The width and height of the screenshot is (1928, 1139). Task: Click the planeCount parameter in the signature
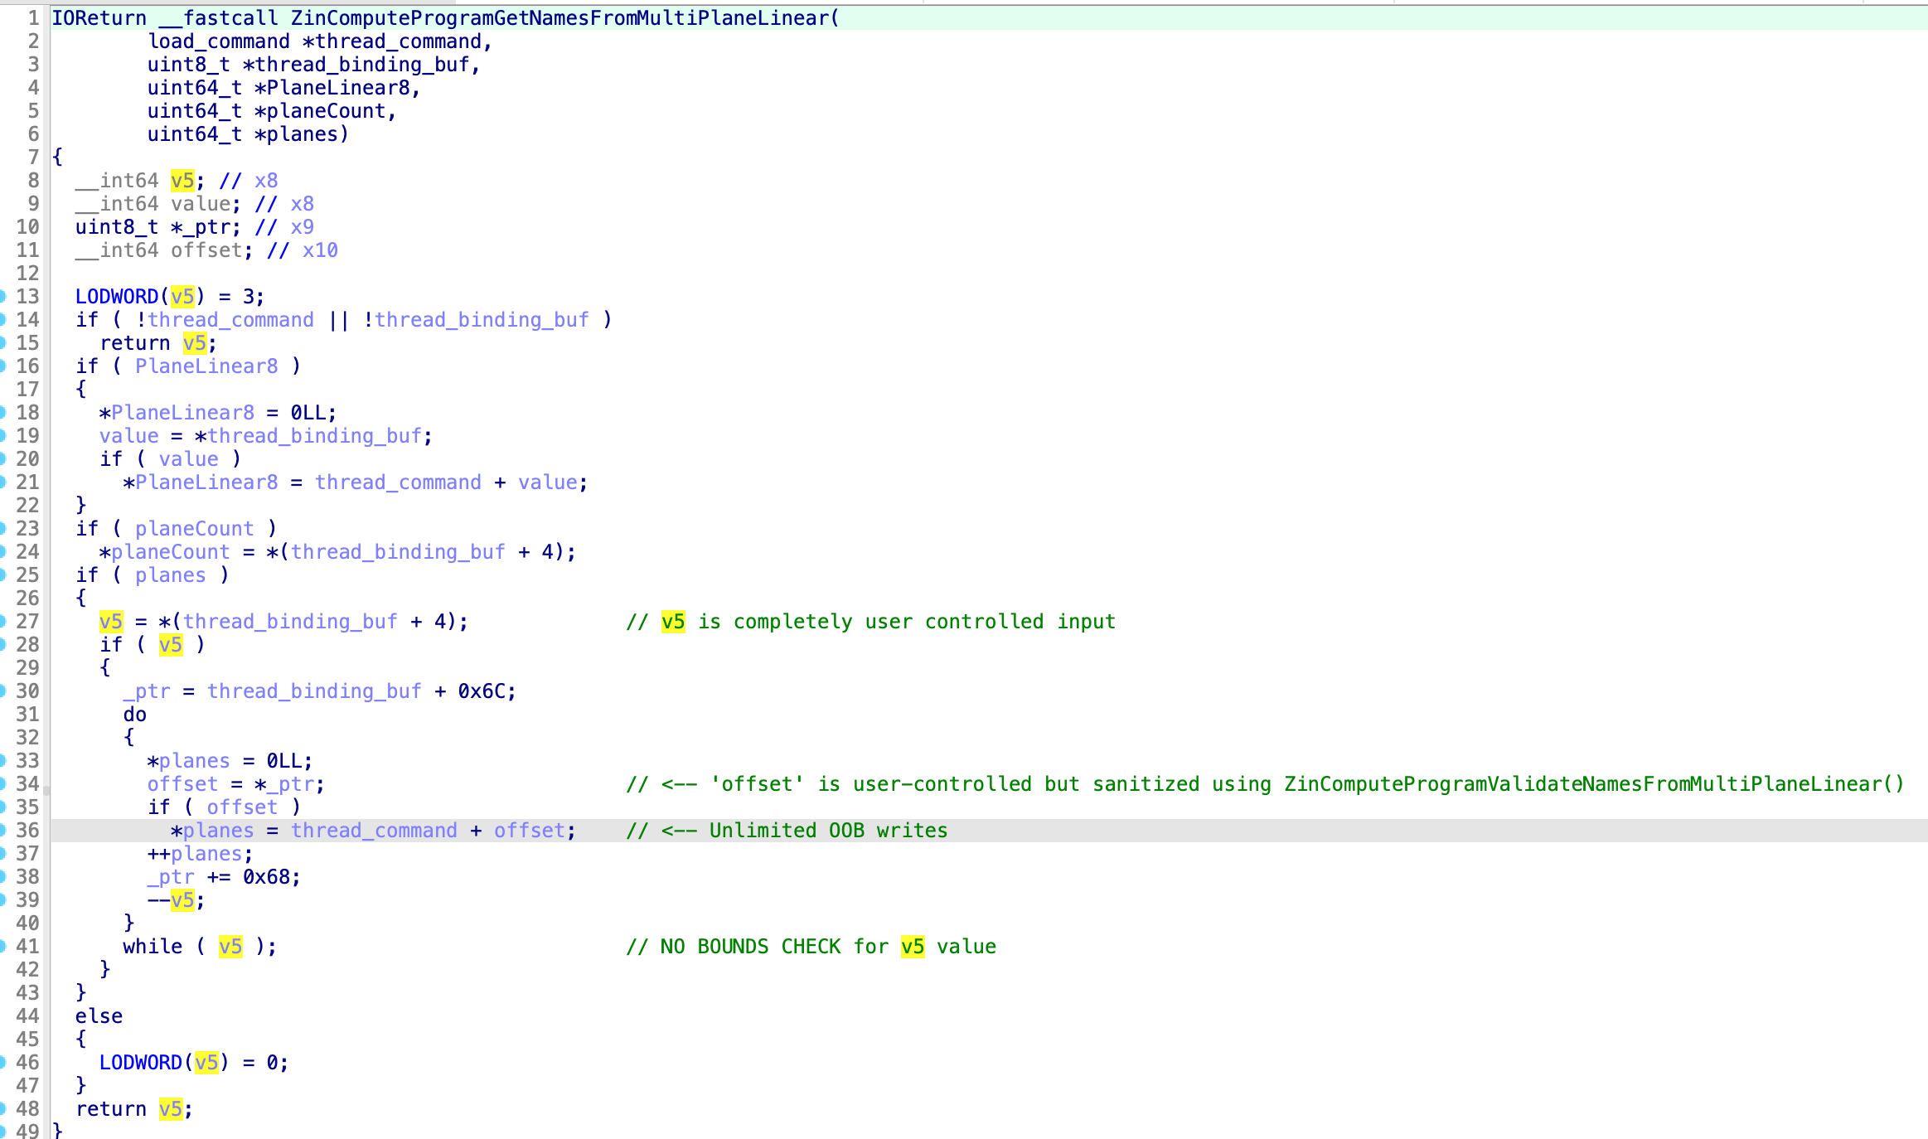(x=327, y=111)
